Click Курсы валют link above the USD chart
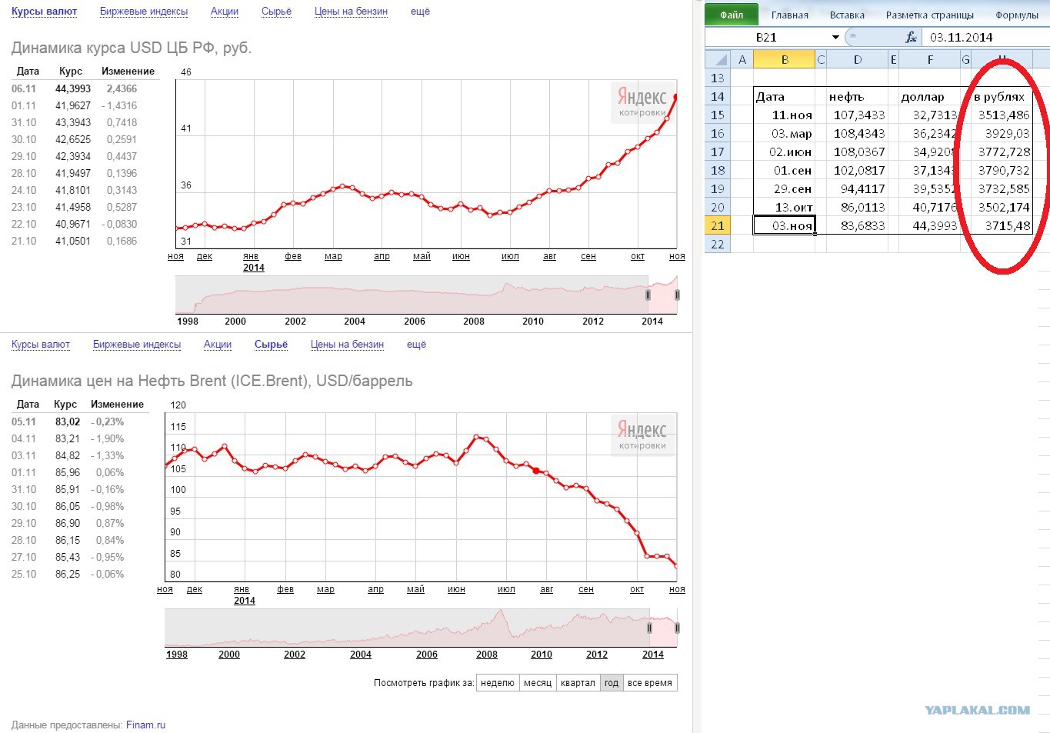Image resolution: width=1050 pixels, height=733 pixels. click(x=44, y=12)
